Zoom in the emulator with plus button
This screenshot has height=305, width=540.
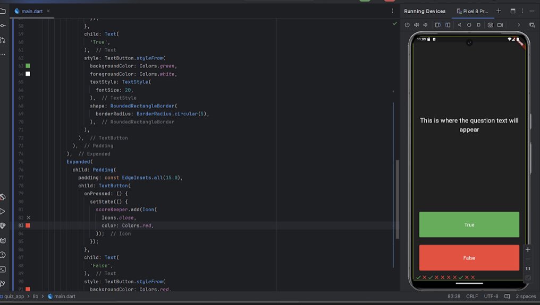(x=528, y=250)
